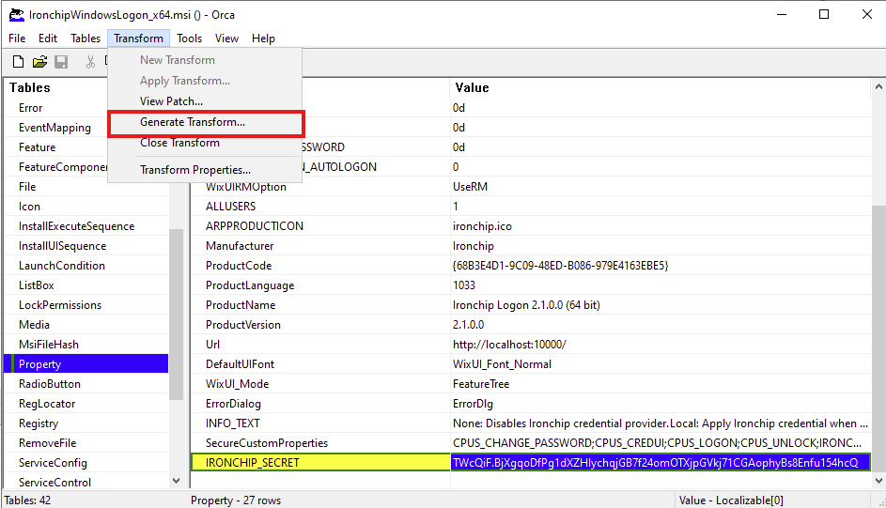Viewport: 886px width, 508px height.
Task: Choose Close Transform menu item
Action: tap(179, 143)
